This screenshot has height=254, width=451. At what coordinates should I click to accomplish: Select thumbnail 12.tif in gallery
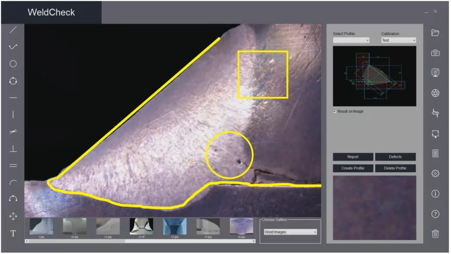(x=141, y=226)
